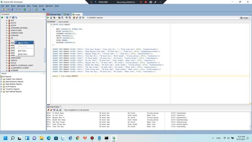Viewport: 252px width, 142px height.
Task: Click the recorder camera screenshot icon
Action: coord(150,2)
